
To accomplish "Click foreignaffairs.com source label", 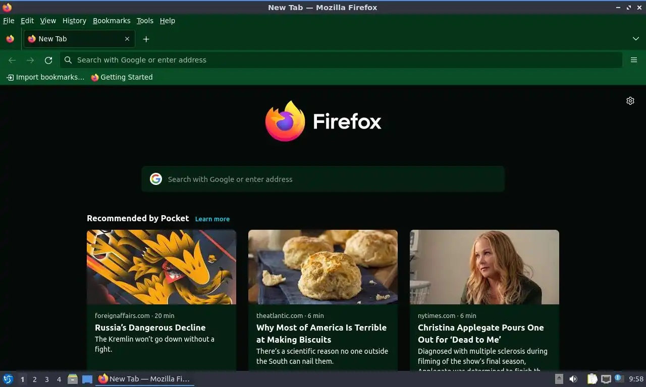I will coord(122,315).
